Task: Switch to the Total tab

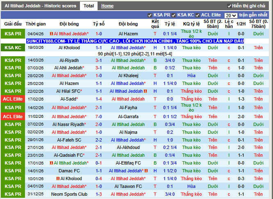Action: click(89, 6)
